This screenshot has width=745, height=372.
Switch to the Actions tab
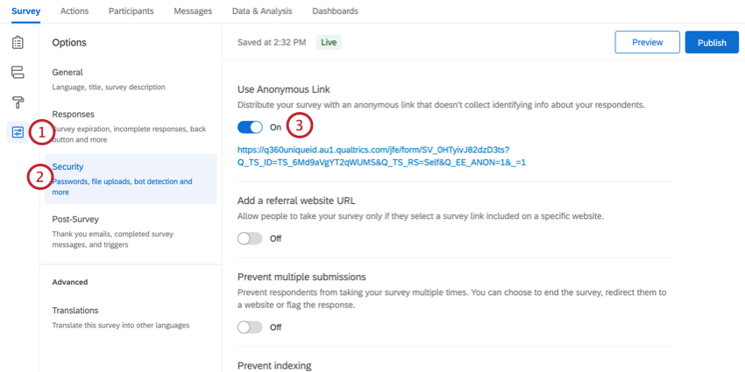point(74,11)
